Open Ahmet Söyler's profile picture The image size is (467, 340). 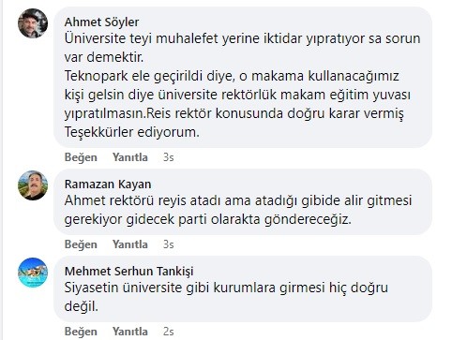click(x=33, y=23)
